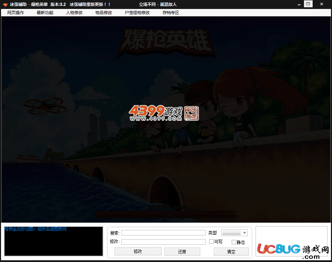
Task: Open the 网页操作 menu
Action: (x=16, y=13)
